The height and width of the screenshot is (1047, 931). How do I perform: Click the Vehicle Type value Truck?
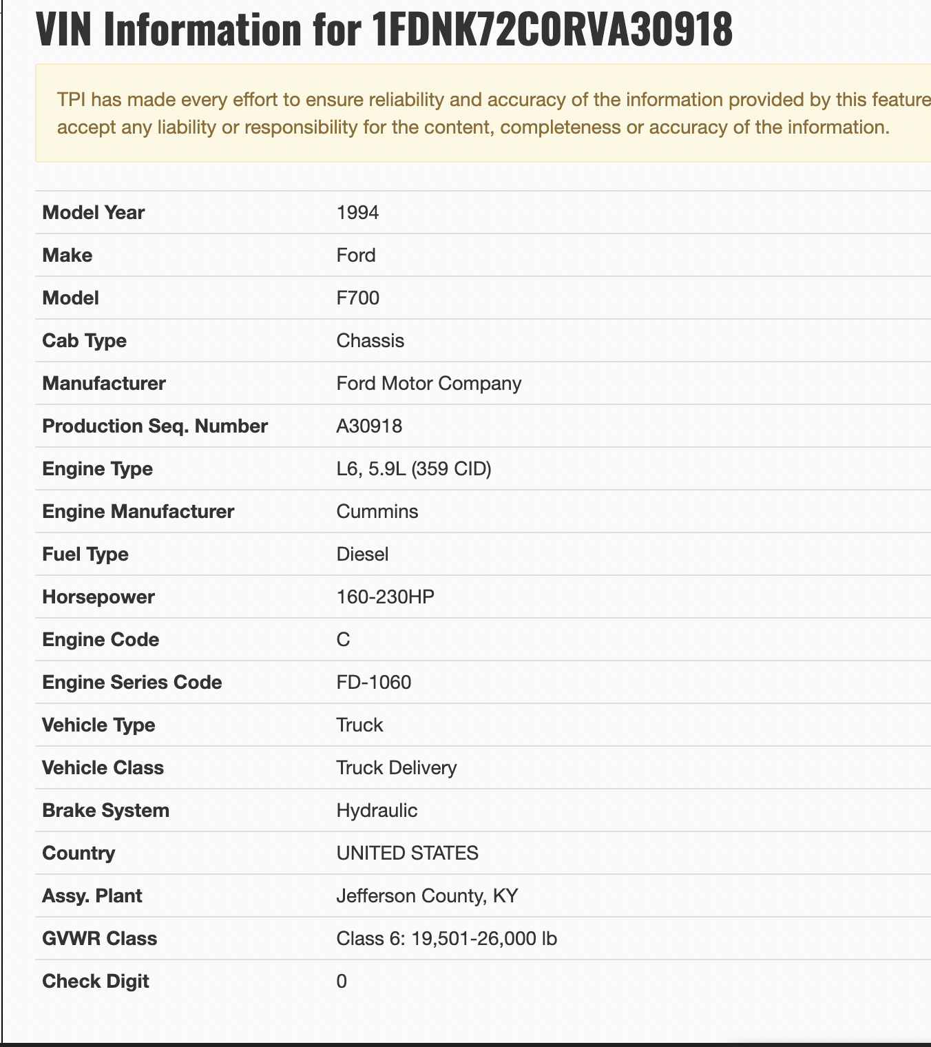point(359,725)
